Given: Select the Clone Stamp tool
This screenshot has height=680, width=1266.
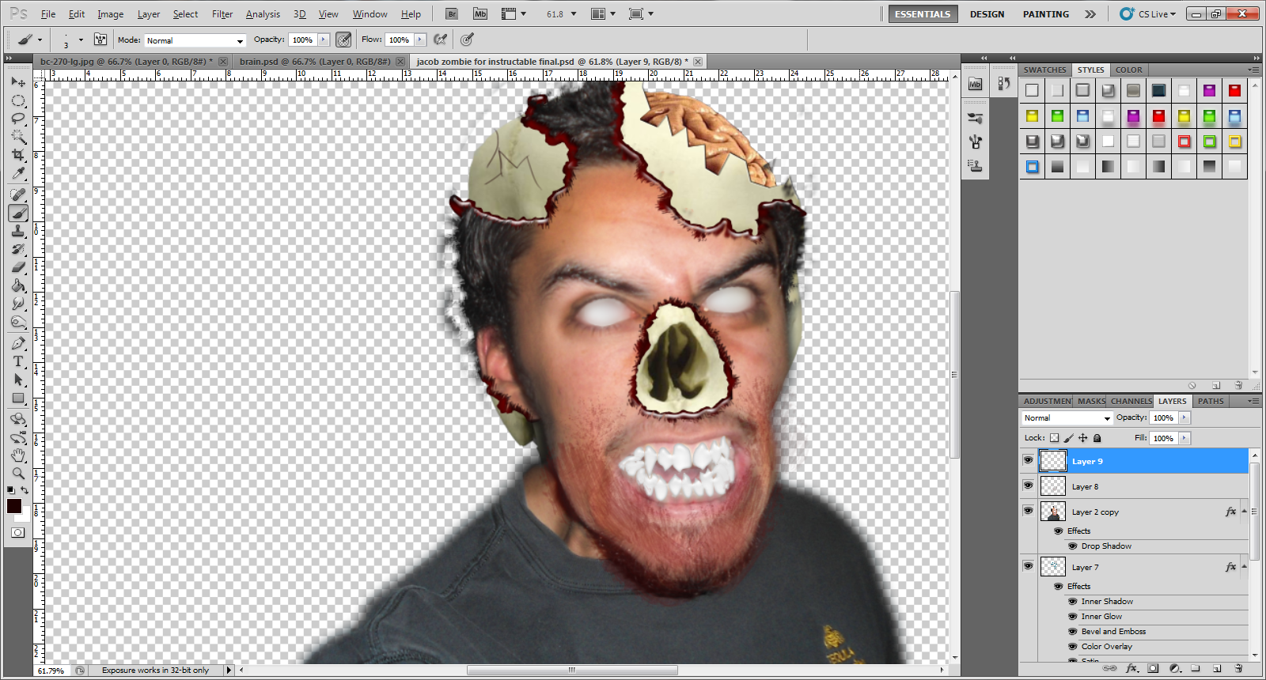Looking at the screenshot, I should (17, 231).
